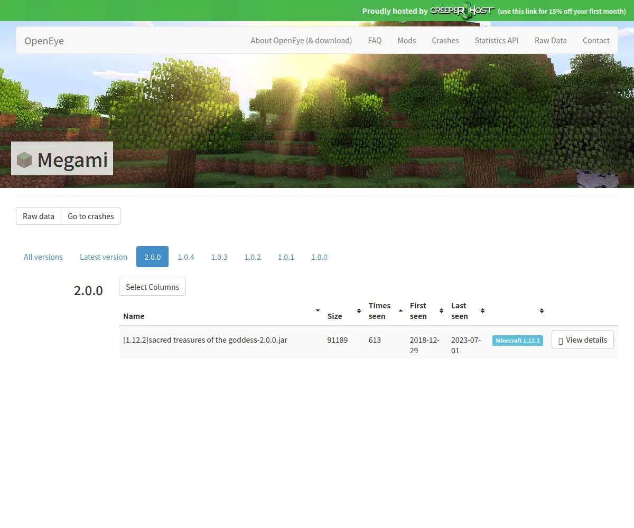The image size is (634, 528).
Task: Sort by Last seen arrows
Action: coord(482,310)
